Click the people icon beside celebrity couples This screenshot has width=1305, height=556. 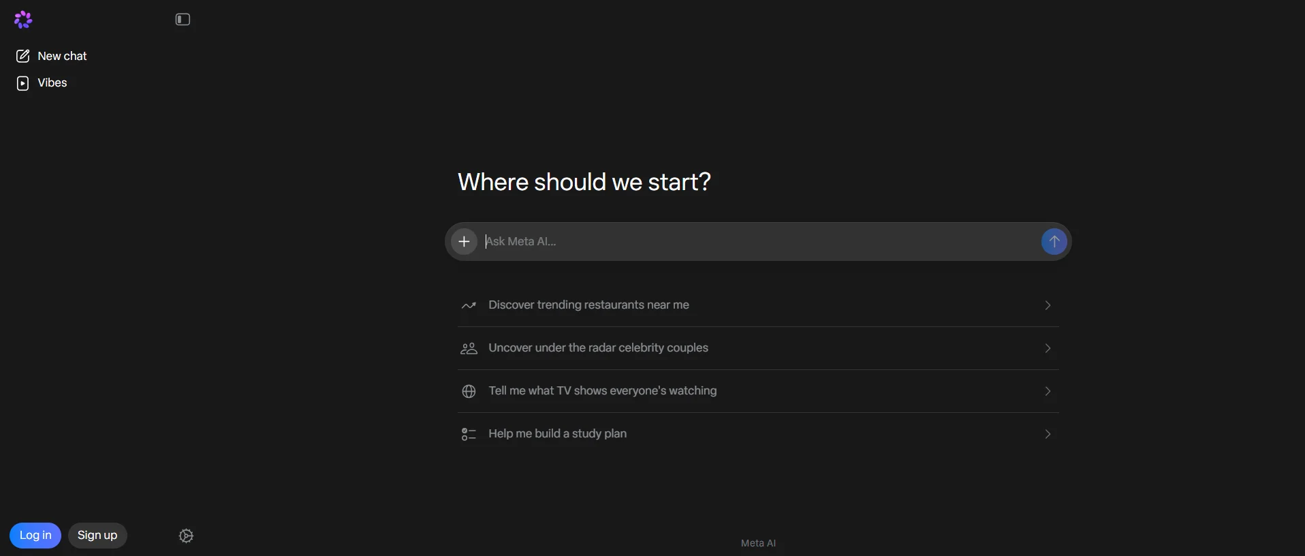tap(469, 349)
